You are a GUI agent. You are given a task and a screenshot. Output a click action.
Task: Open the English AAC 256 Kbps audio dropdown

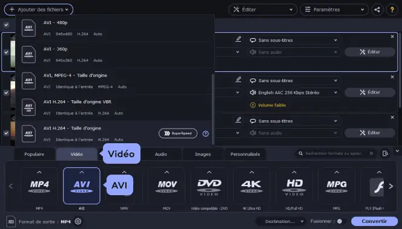click(x=294, y=92)
